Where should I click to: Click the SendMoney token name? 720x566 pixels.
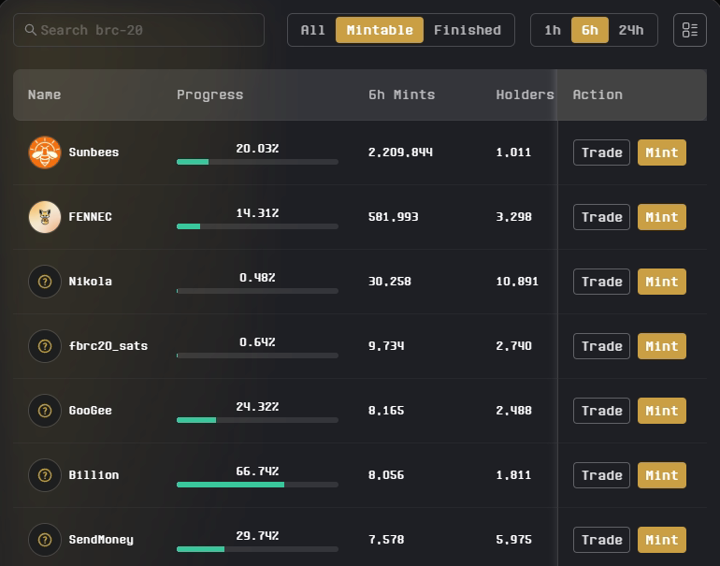(101, 540)
